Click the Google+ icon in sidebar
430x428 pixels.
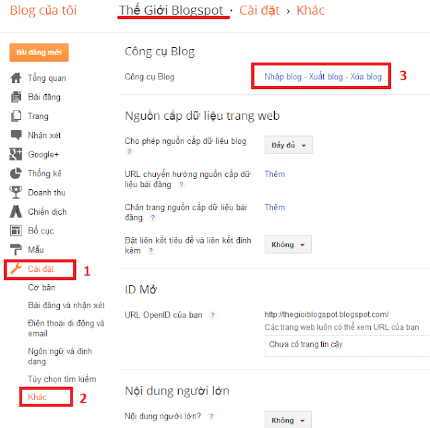(16, 154)
